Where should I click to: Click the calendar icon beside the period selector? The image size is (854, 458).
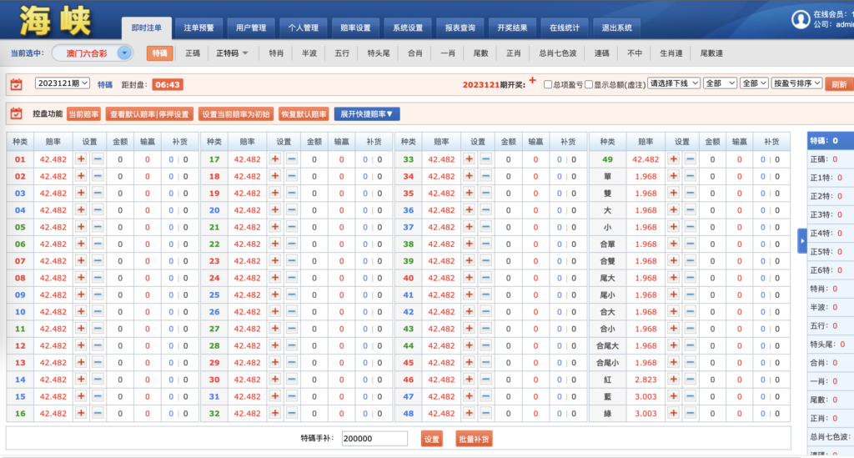[16, 84]
